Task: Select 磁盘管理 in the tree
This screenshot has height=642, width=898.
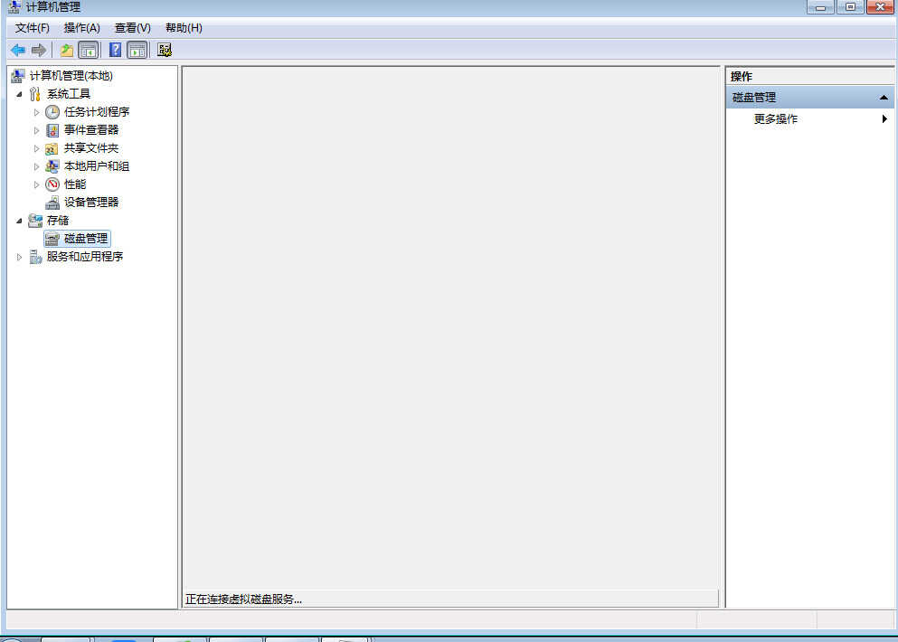Action: click(86, 238)
